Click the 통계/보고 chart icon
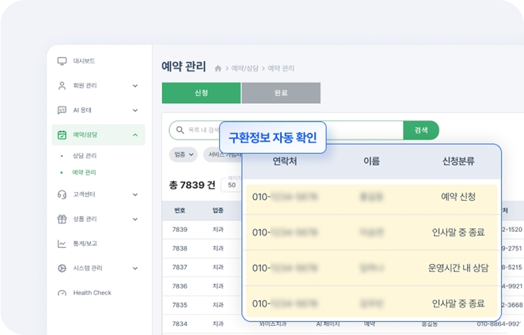 (62, 244)
